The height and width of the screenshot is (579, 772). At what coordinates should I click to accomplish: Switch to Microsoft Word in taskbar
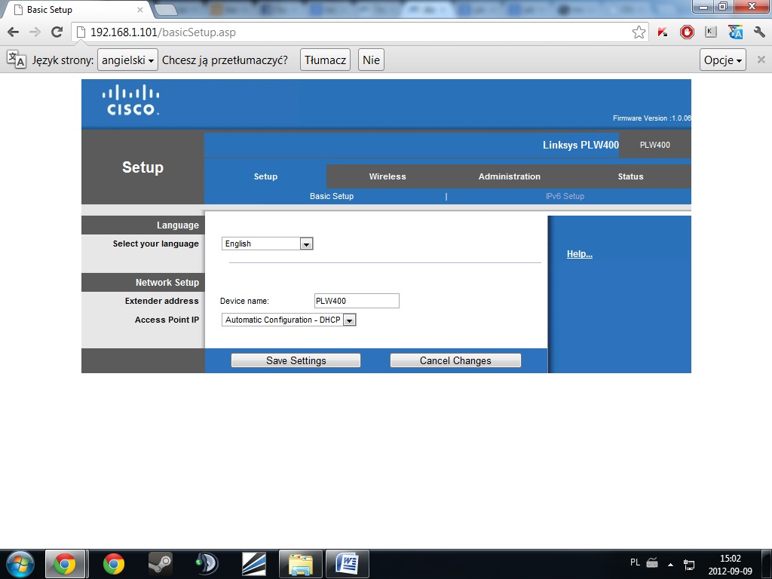pos(348,564)
